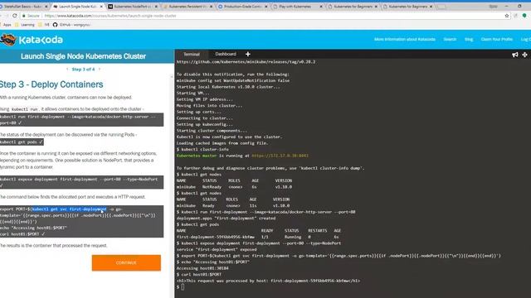Open the GitHub bookmark in bookmarks bar
The width and height of the screenshot is (531, 298).
pyautogui.click(x=72, y=25)
